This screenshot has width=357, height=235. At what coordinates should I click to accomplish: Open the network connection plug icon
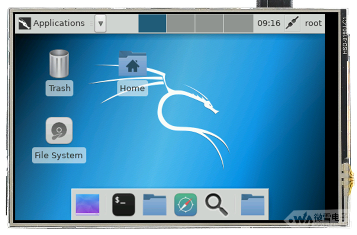click(292, 23)
